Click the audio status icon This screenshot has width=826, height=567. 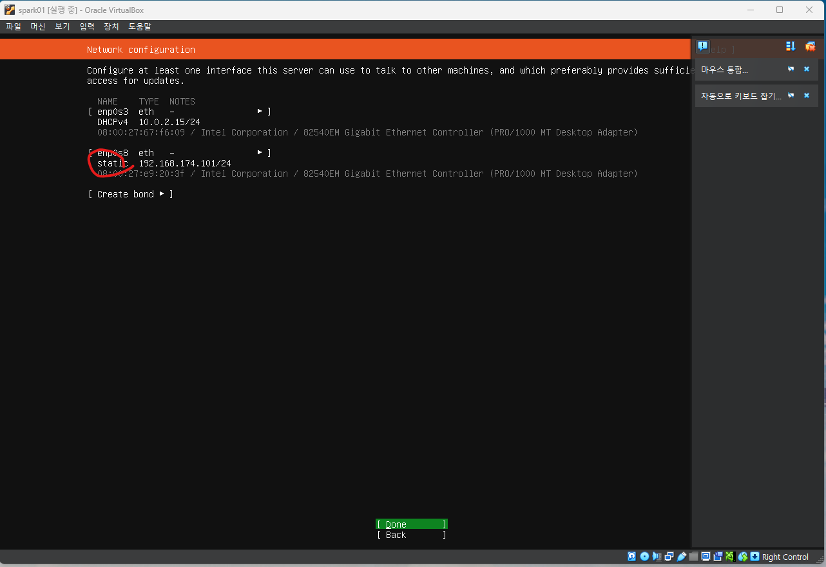click(x=657, y=557)
